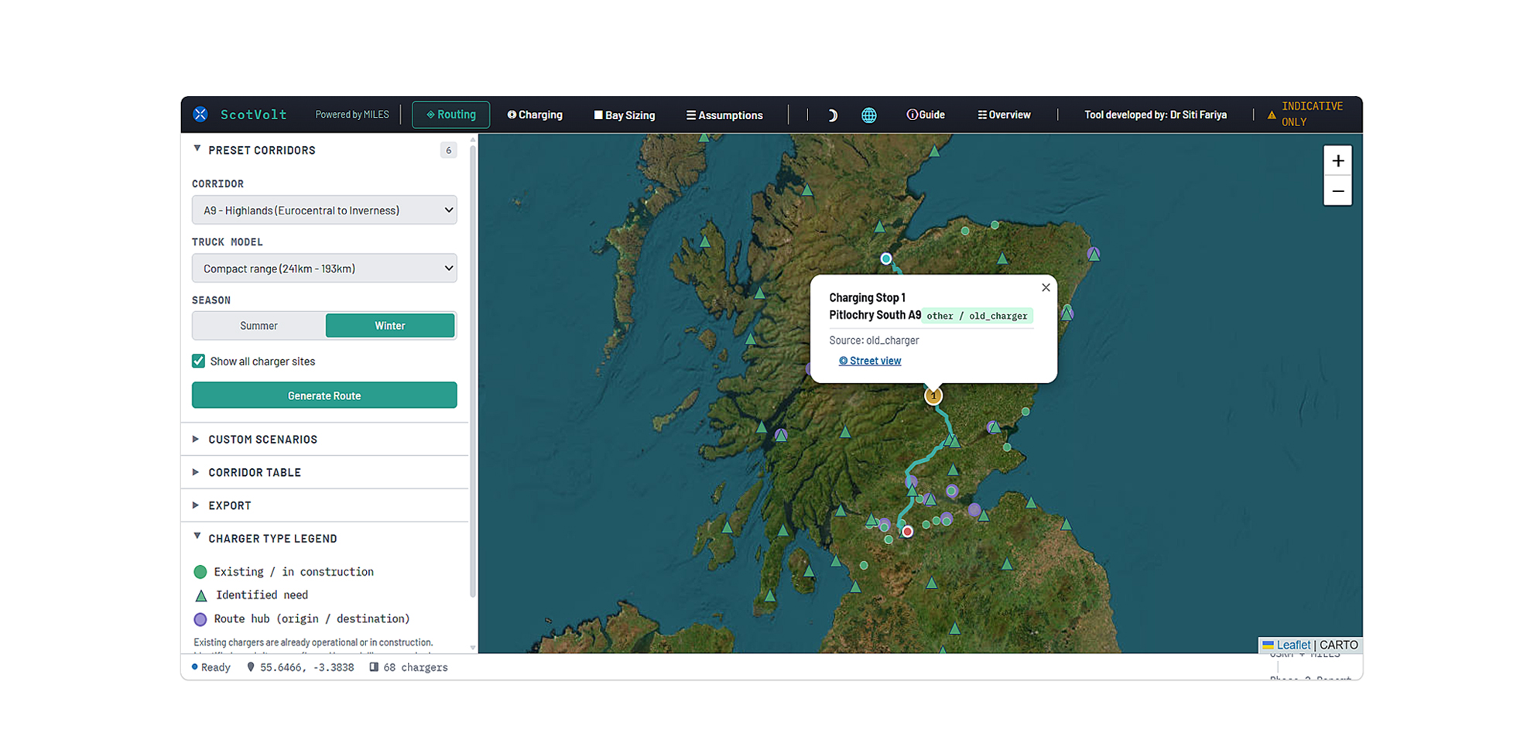Open the Corridor dropdown
The width and height of the screenshot is (1517, 743).
pyautogui.click(x=324, y=210)
